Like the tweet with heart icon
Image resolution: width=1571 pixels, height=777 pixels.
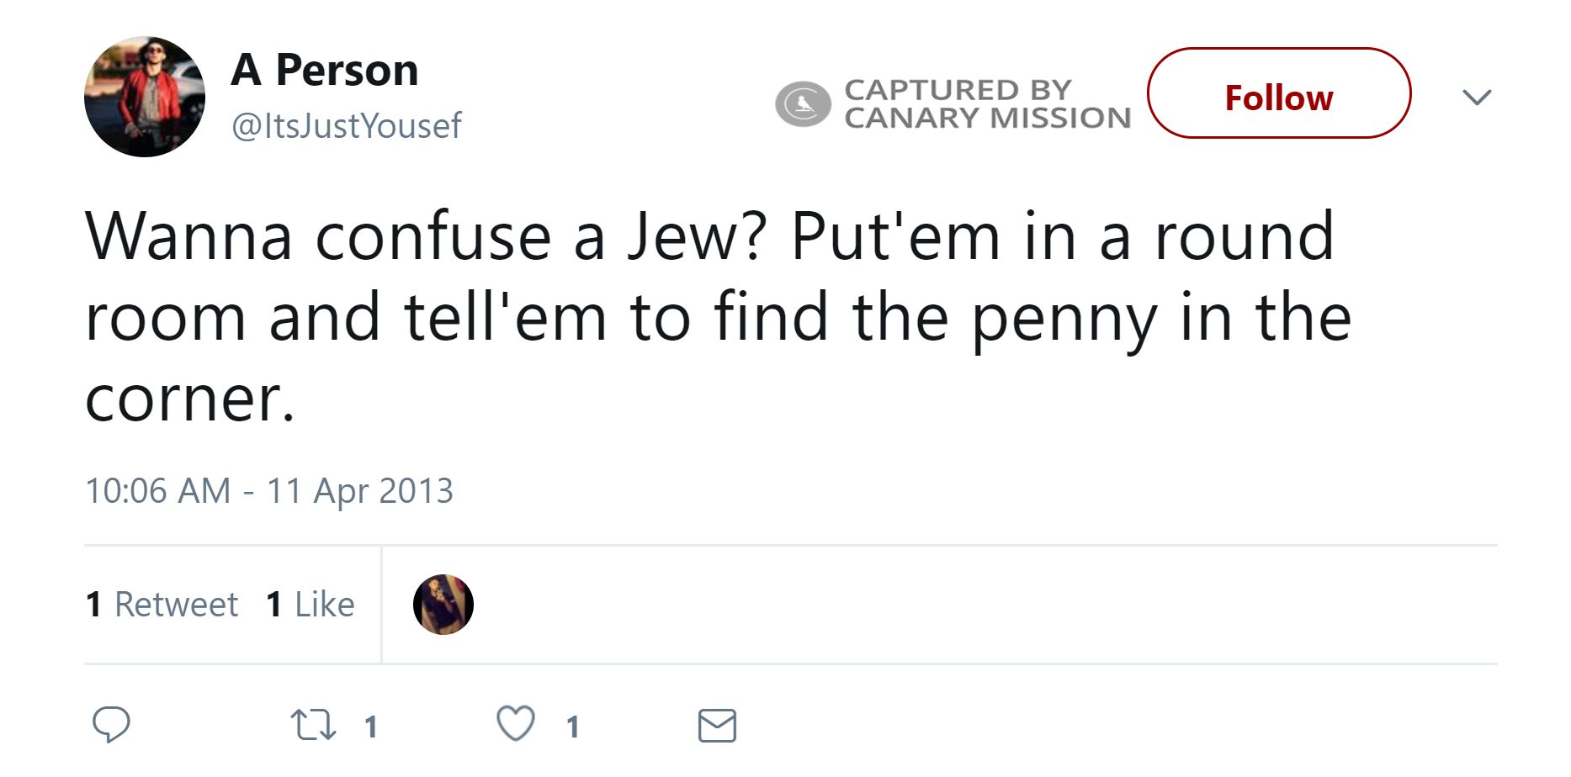tap(515, 723)
